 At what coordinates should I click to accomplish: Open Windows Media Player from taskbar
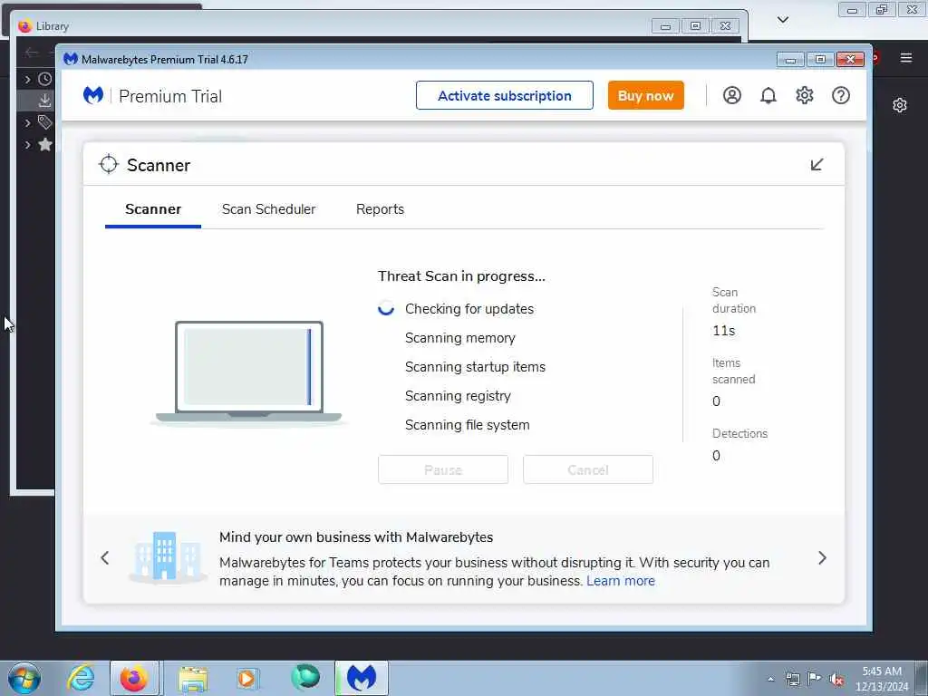point(247,678)
